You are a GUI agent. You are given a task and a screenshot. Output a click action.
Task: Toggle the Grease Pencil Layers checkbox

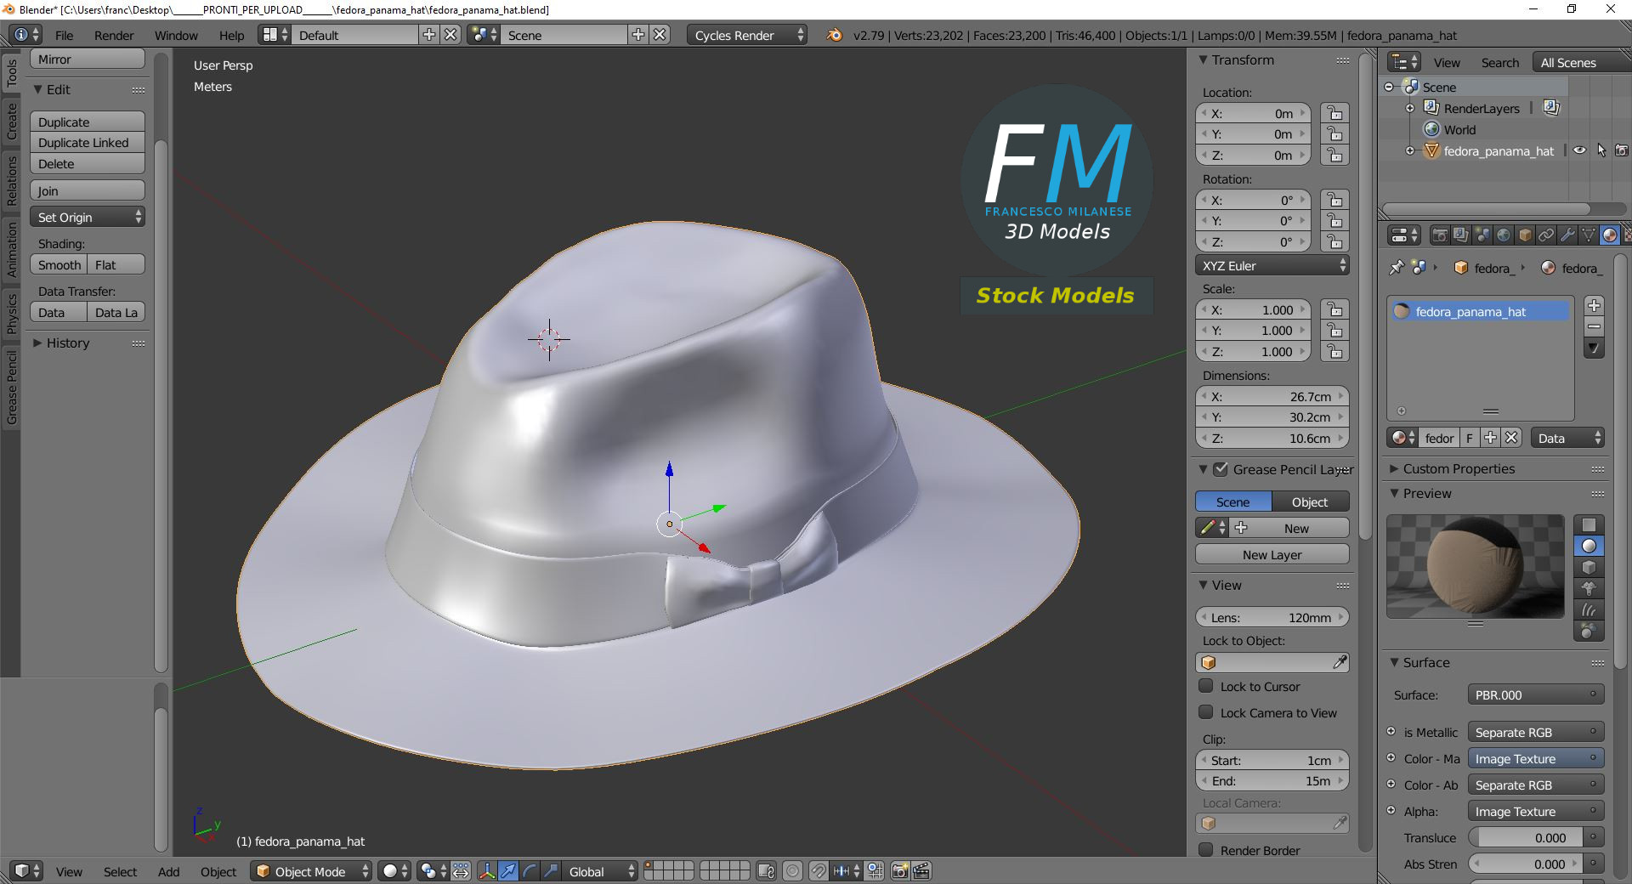(1221, 469)
